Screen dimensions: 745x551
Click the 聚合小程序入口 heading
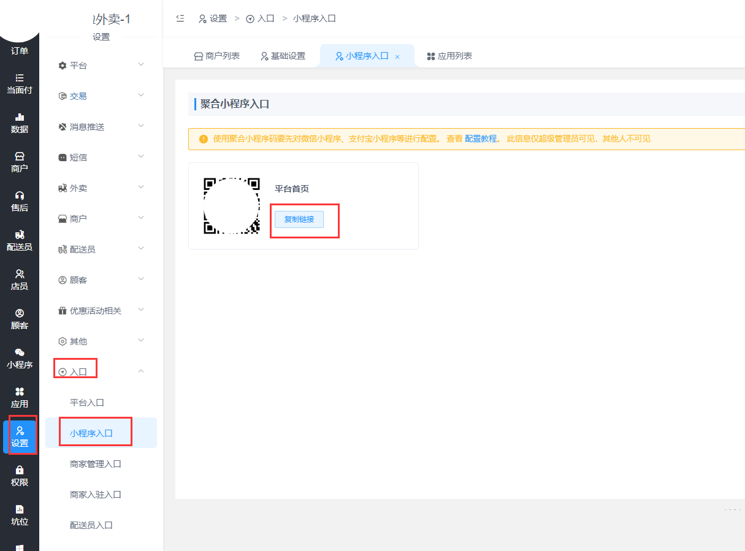235,104
